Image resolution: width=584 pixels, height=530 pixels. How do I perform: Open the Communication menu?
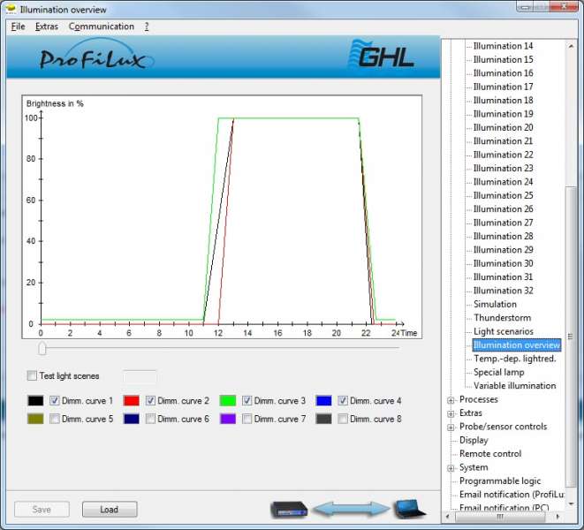click(102, 26)
